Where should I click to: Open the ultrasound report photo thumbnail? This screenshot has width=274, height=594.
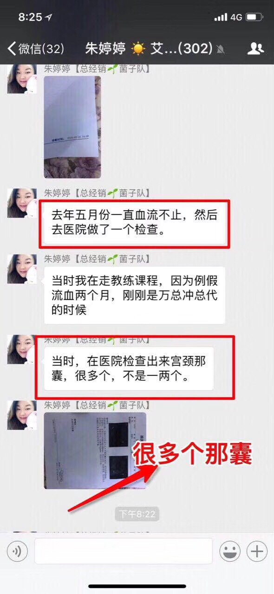pos(95,451)
